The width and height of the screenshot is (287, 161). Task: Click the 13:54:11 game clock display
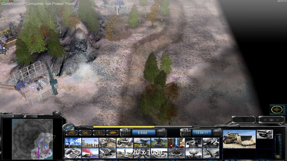202,133
